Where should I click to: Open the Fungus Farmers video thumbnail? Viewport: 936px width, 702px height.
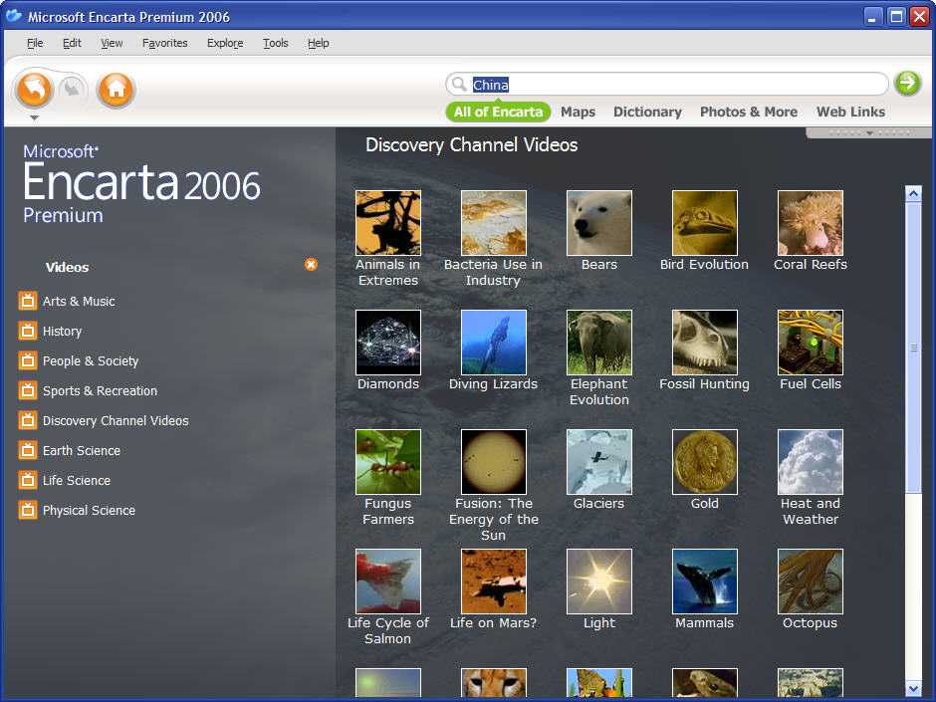coord(388,461)
